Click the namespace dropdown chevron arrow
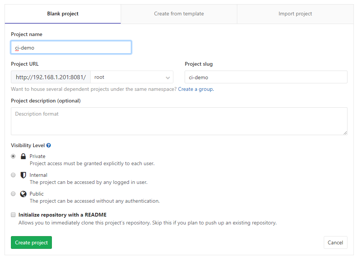The width and height of the screenshot is (361, 262). [x=168, y=78]
